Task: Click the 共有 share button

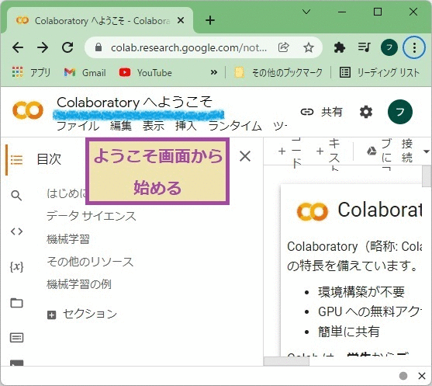Action: coord(321,112)
